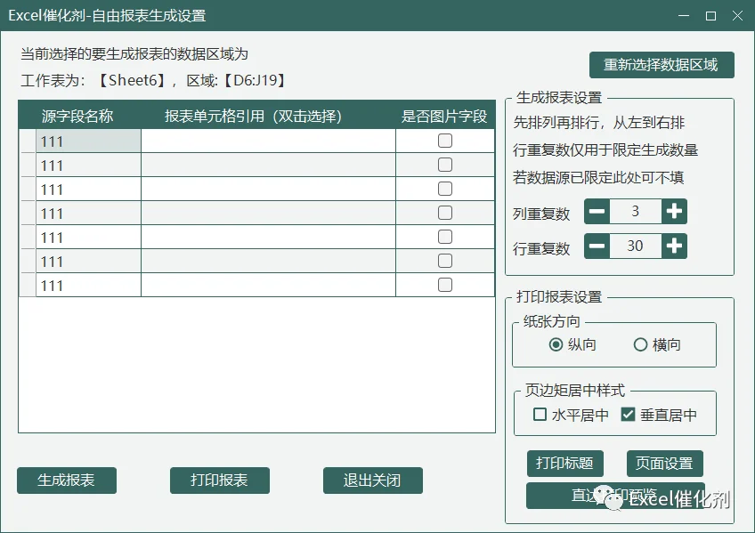Click fourth row 报表单元格引用 cell
755x533 pixels.
[269, 213]
